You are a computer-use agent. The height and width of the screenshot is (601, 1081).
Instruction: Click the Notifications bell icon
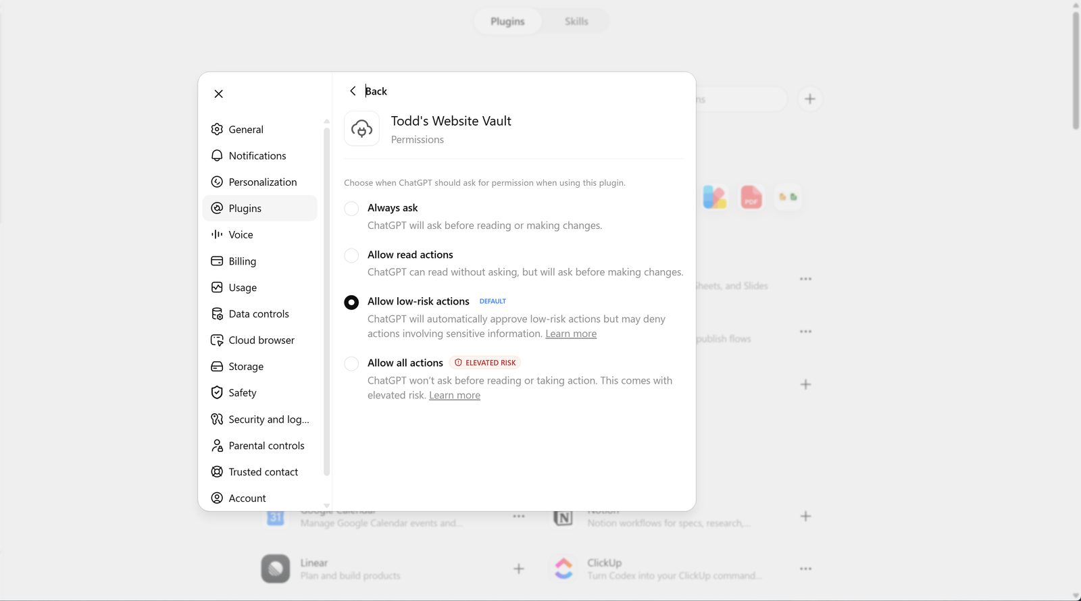217,155
